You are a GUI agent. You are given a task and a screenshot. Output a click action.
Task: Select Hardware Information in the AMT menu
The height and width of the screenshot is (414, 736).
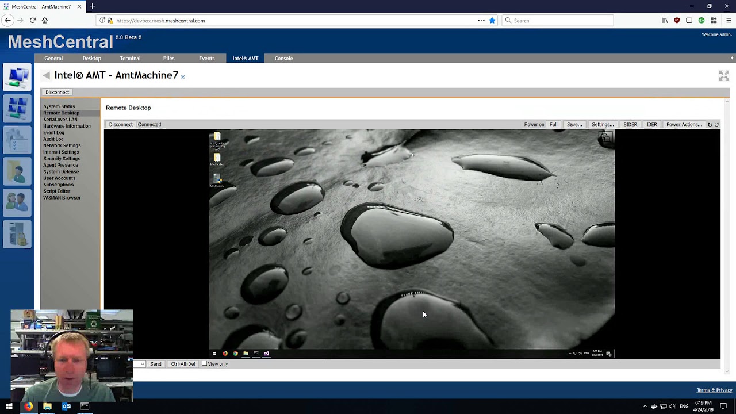[x=67, y=126]
